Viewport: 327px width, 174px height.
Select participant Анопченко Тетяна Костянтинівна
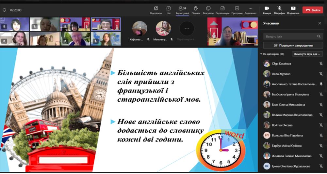[x=293, y=84]
